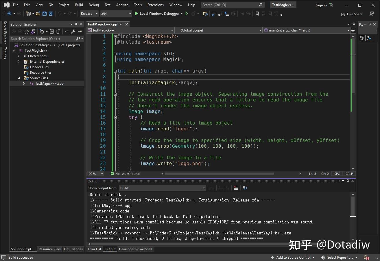The height and width of the screenshot is (261, 380).
Task: Toggle auto-hide pin on Output window
Action: [348, 181]
